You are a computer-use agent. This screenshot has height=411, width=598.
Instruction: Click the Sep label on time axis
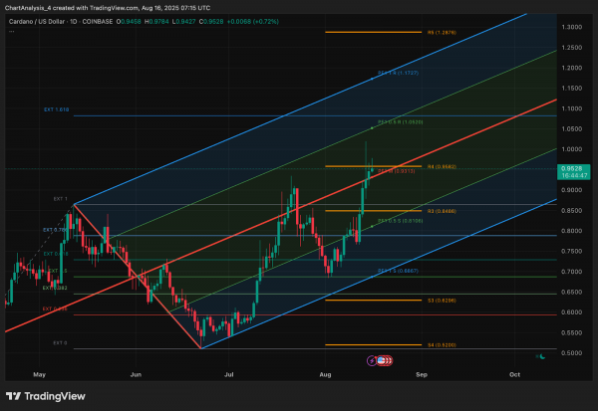tap(422, 375)
